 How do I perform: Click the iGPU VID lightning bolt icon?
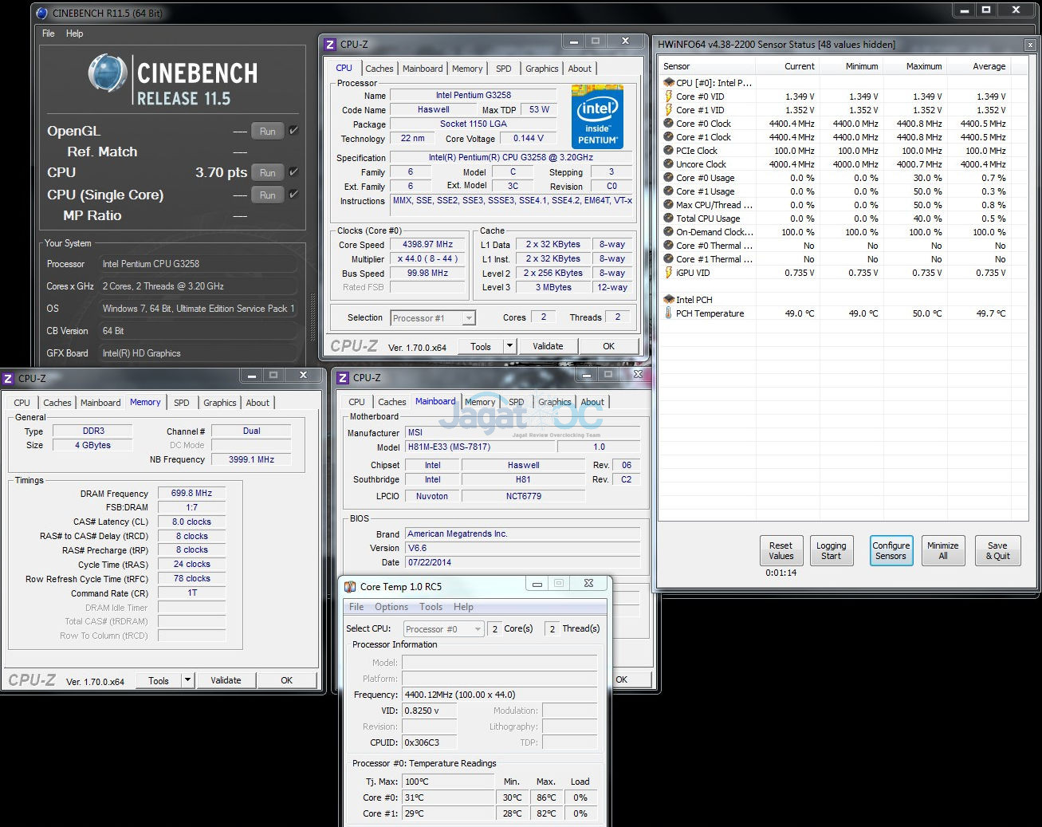click(669, 273)
